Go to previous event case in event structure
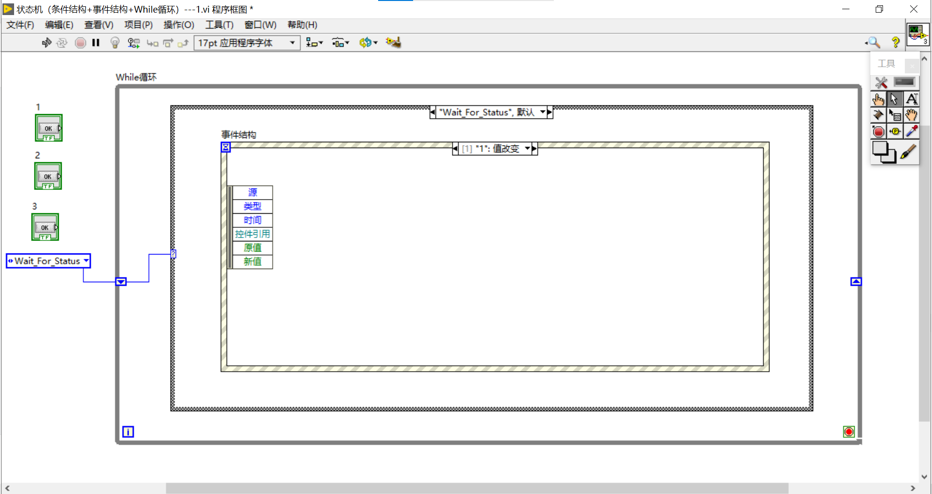The height and width of the screenshot is (494, 932). [455, 149]
